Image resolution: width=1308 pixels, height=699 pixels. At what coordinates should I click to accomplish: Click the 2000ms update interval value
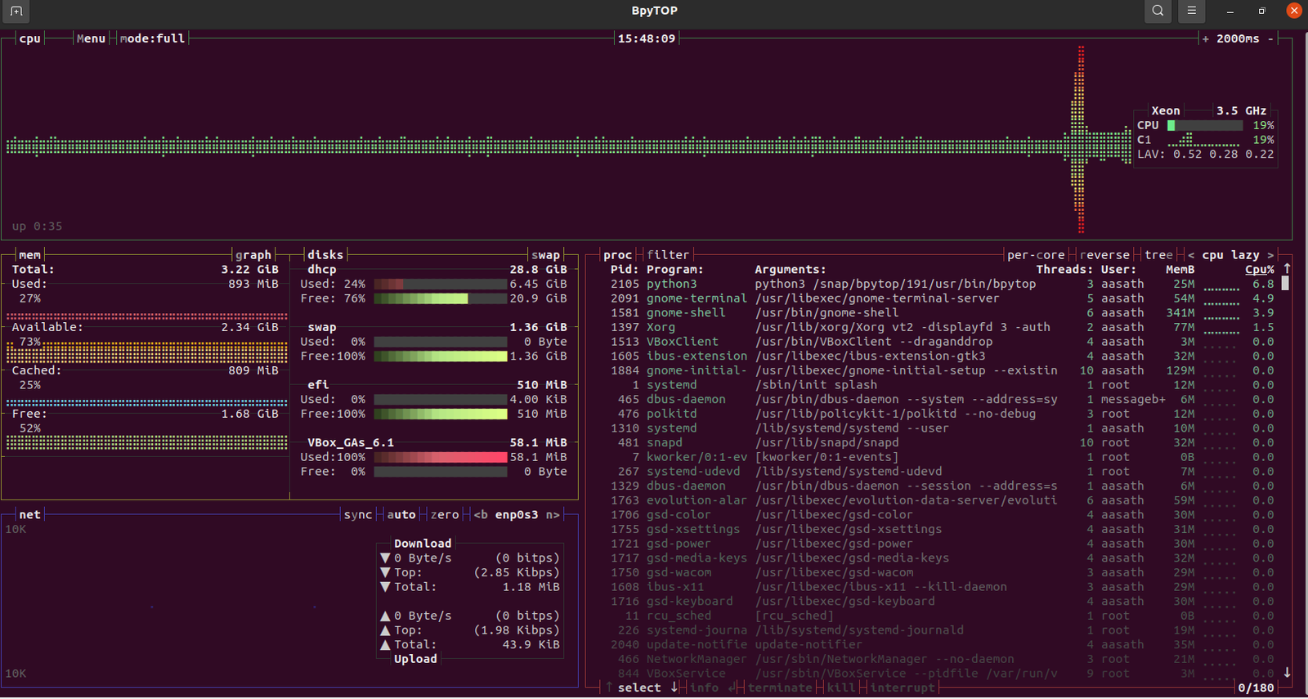coord(1238,38)
